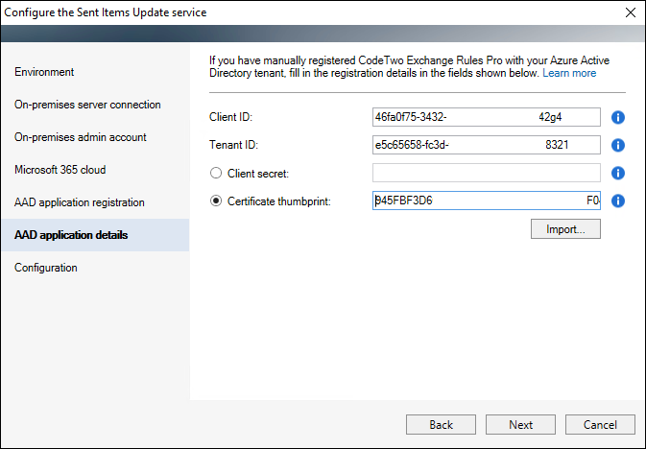Go Back to the previous step

point(441,425)
